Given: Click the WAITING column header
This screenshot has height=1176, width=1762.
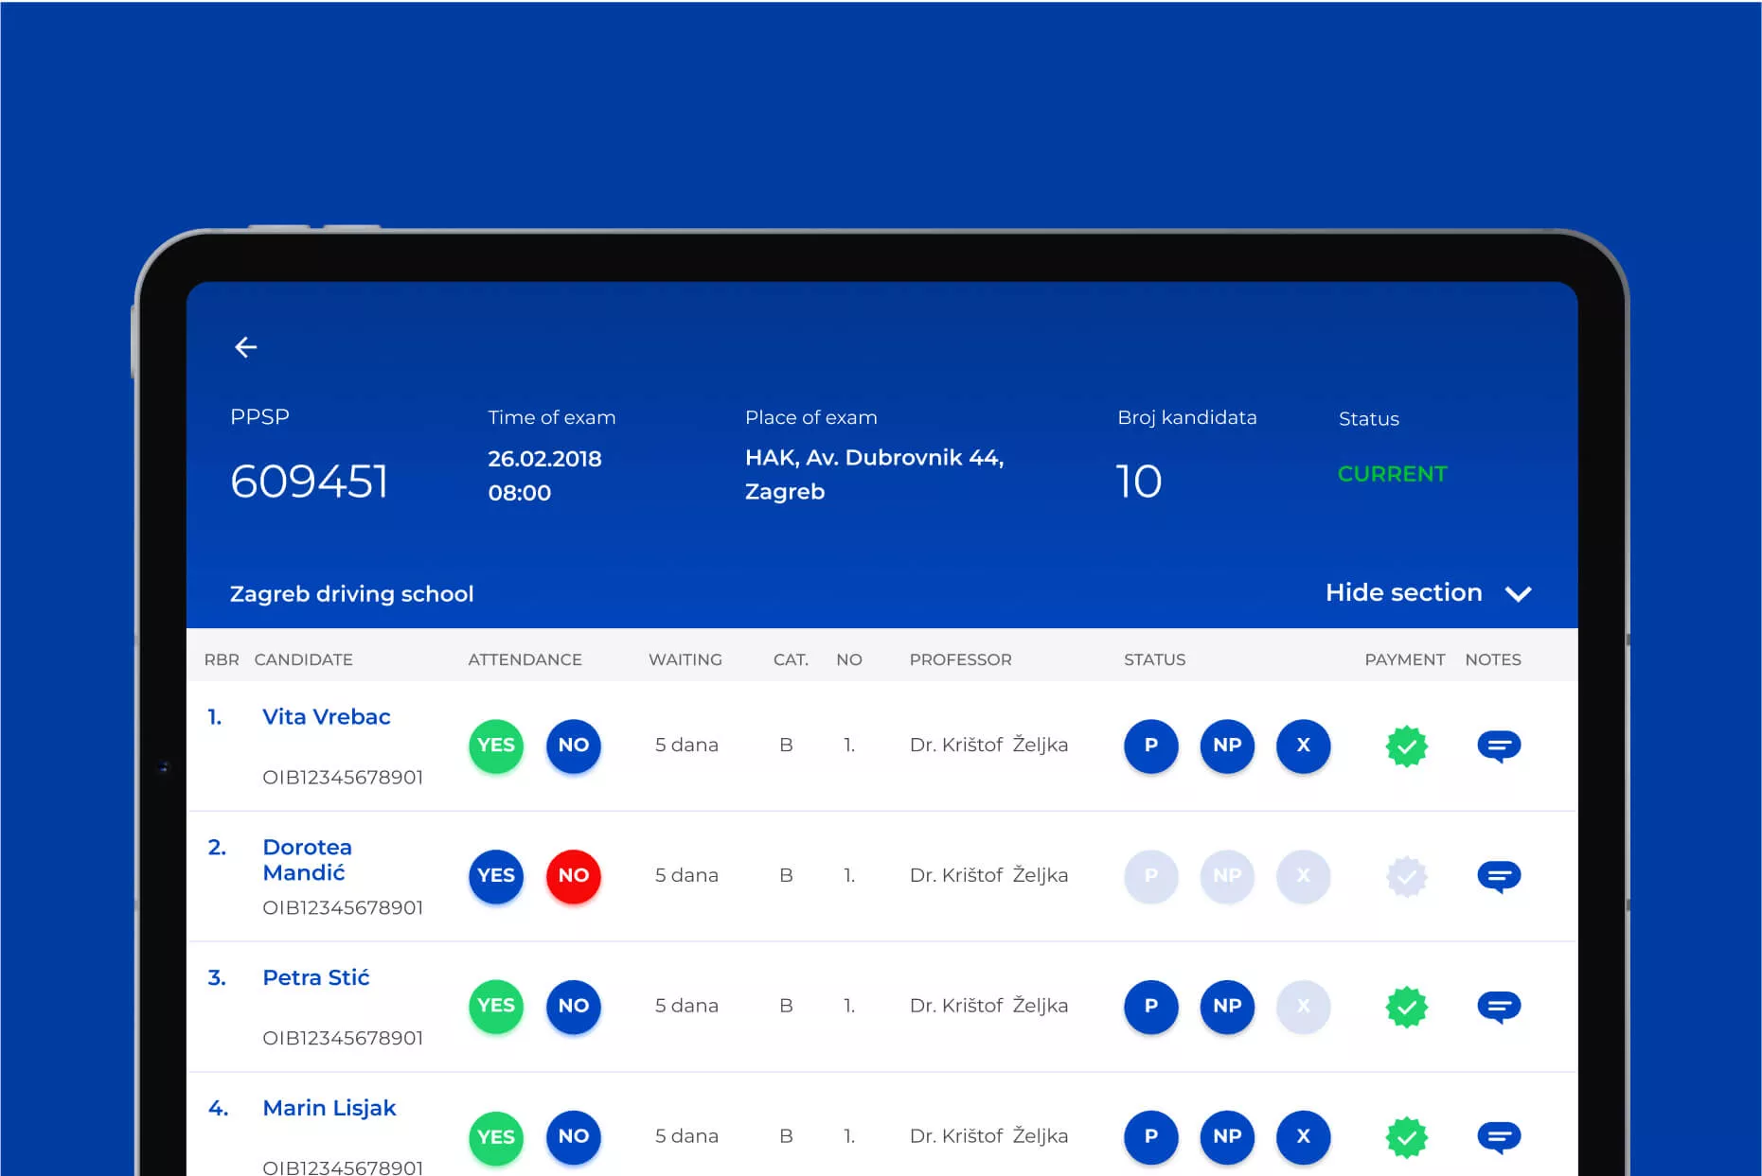Looking at the screenshot, I should pyautogui.click(x=685, y=659).
